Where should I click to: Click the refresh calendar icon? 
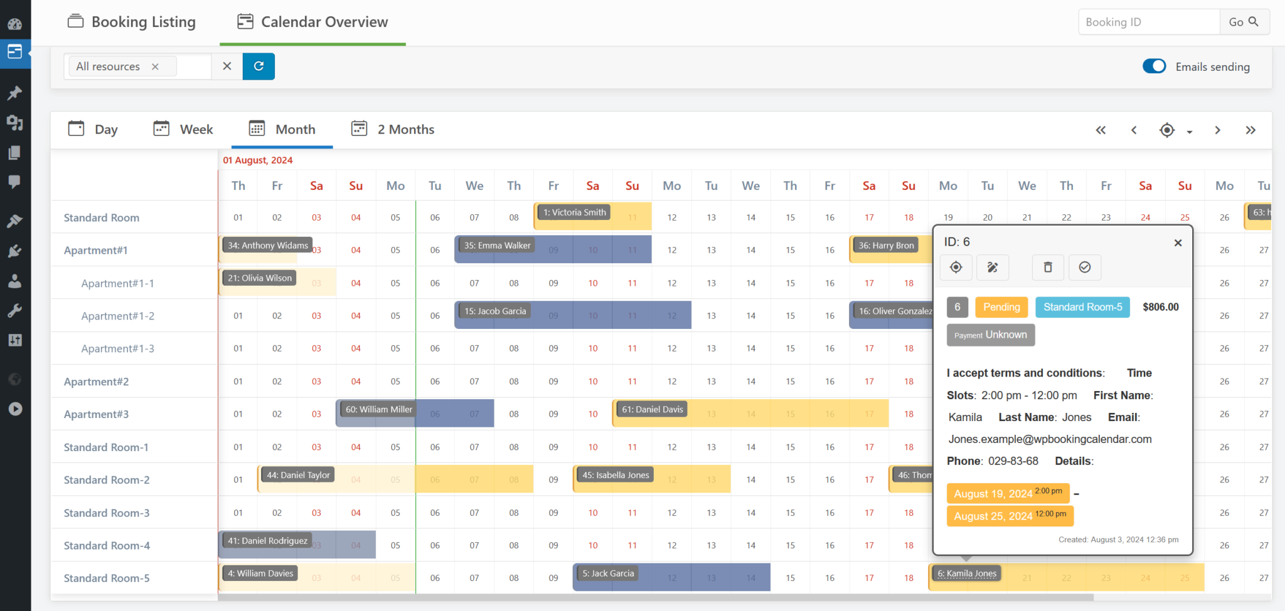point(259,66)
